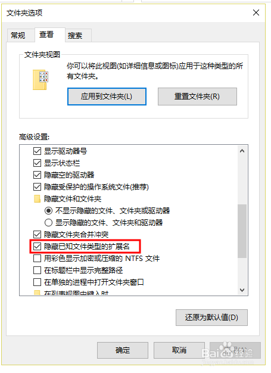This screenshot has width=271, height=373.
Task: Uncheck 隐藏已知文件类型的扩展名
Action: pos(37,247)
